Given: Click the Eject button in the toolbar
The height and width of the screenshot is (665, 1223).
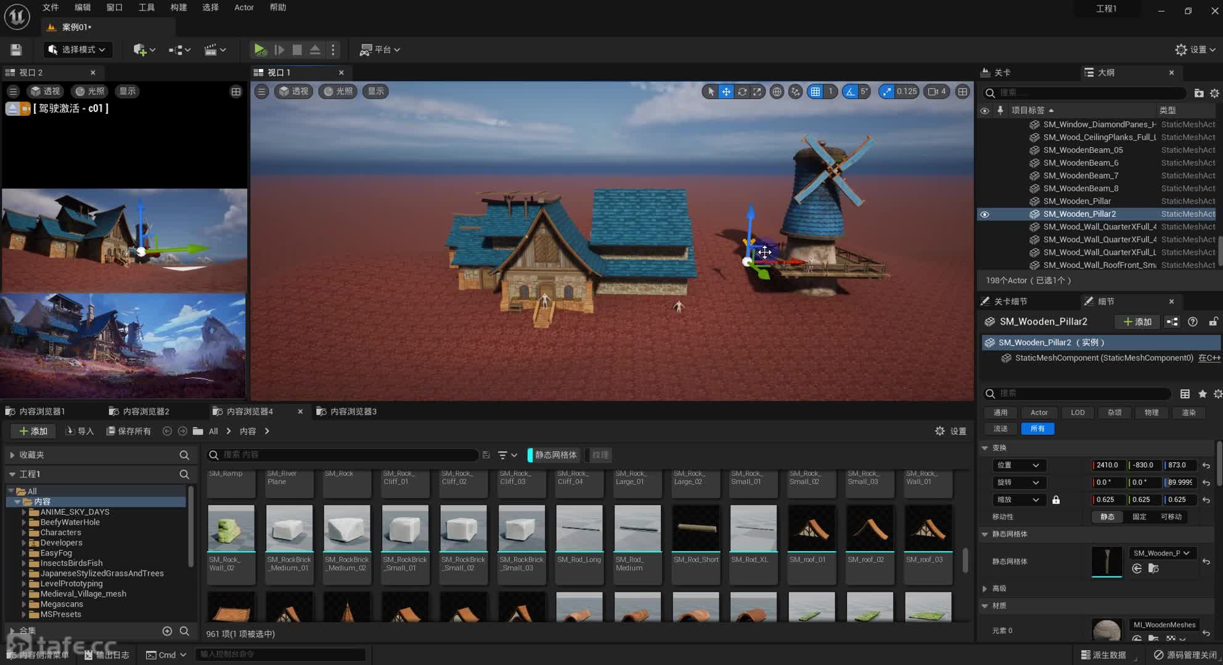Looking at the screenshot, I should click(315, 49).
